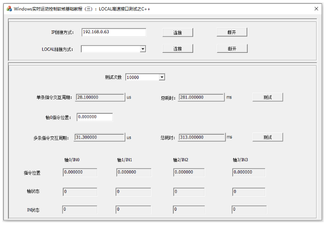
Task: Click IN状态 field under 轴3/IN3
Action: click(249, 209)
